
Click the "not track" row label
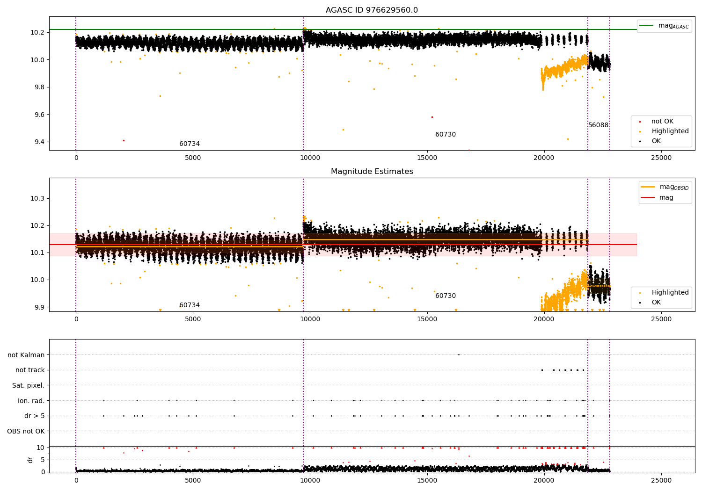30,370
